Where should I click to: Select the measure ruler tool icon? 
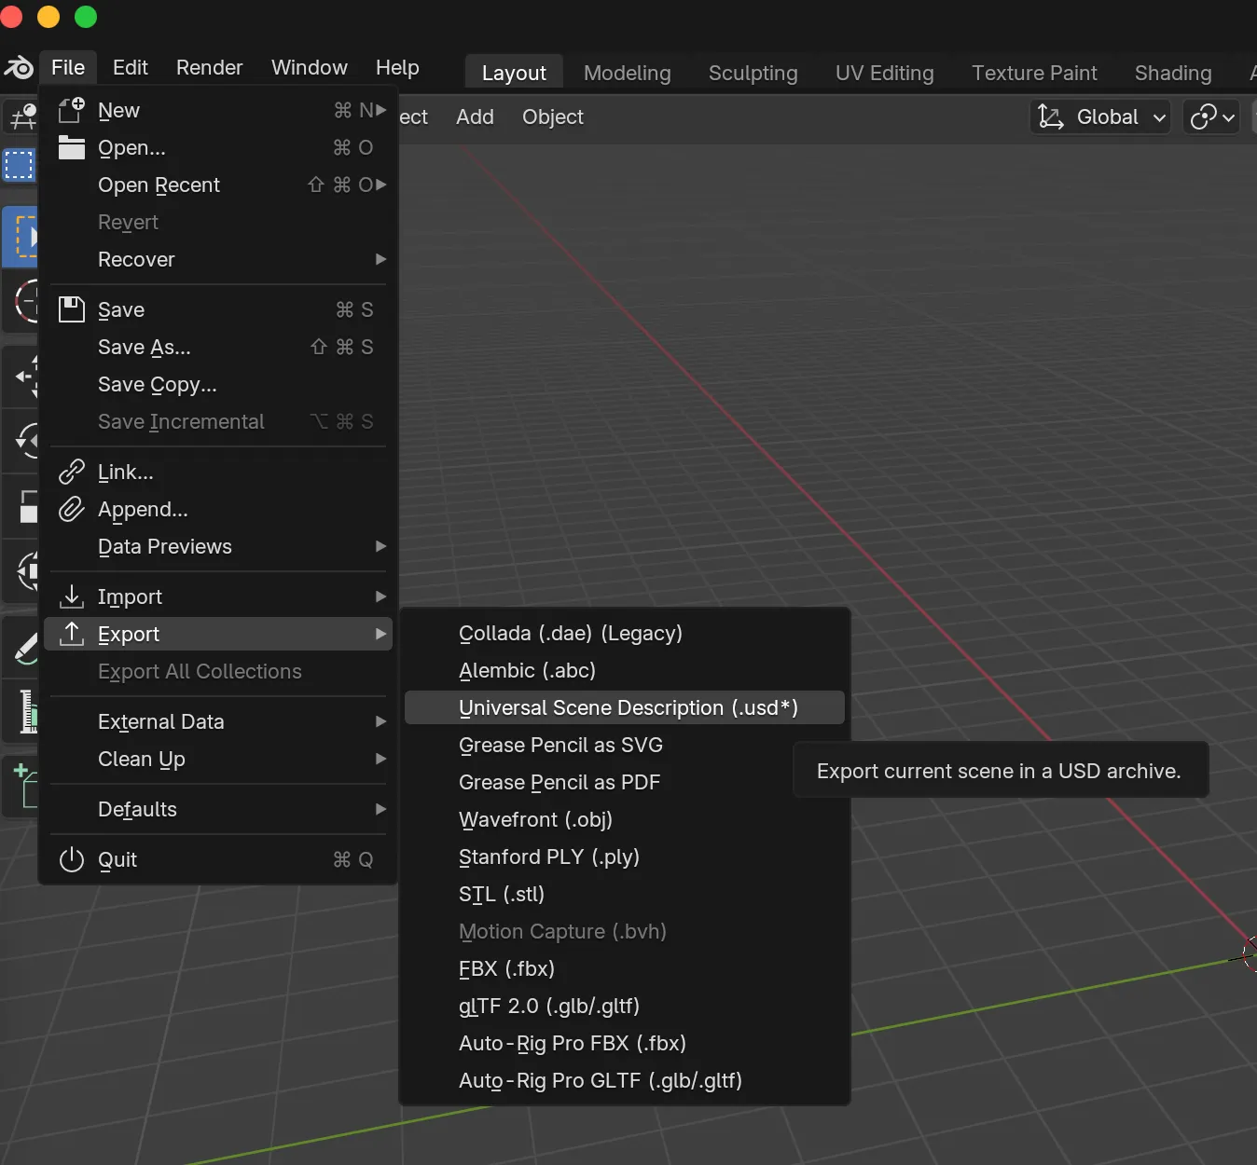coord(22,711)
